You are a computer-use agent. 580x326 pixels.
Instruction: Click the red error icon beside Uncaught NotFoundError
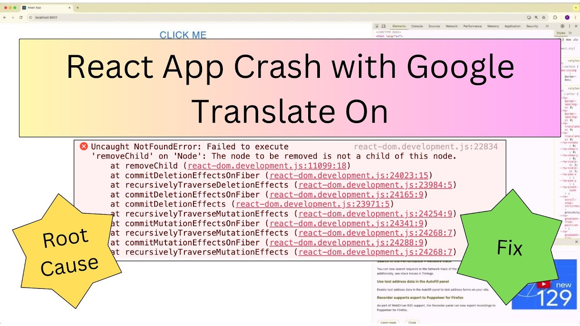[x=84, y=146]
